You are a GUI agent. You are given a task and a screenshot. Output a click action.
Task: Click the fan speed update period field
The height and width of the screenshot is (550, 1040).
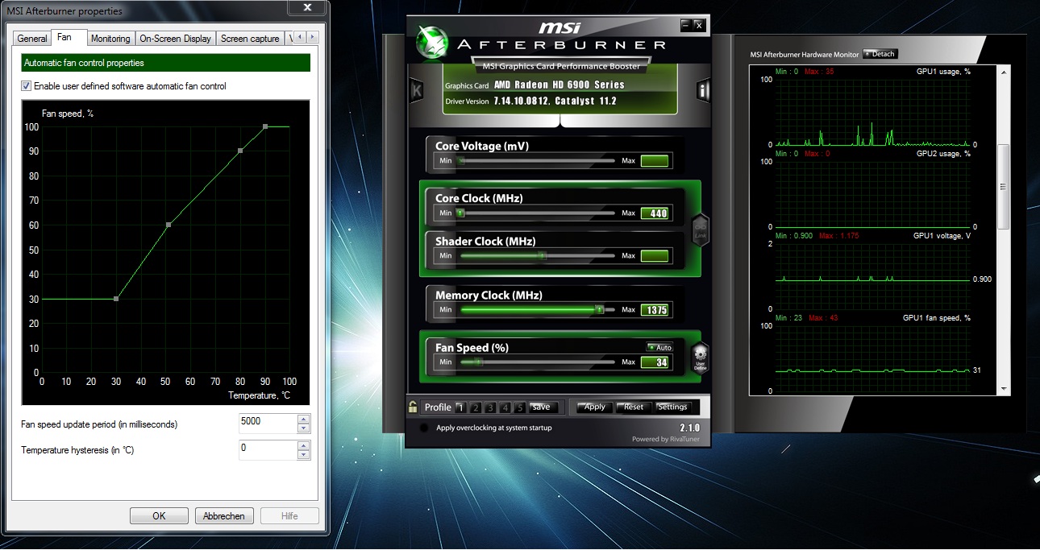click(x=268, y=424)
